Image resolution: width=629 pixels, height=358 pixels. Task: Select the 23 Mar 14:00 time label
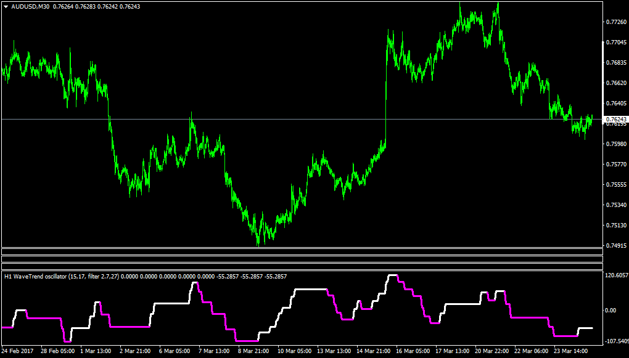pos(571,351)
